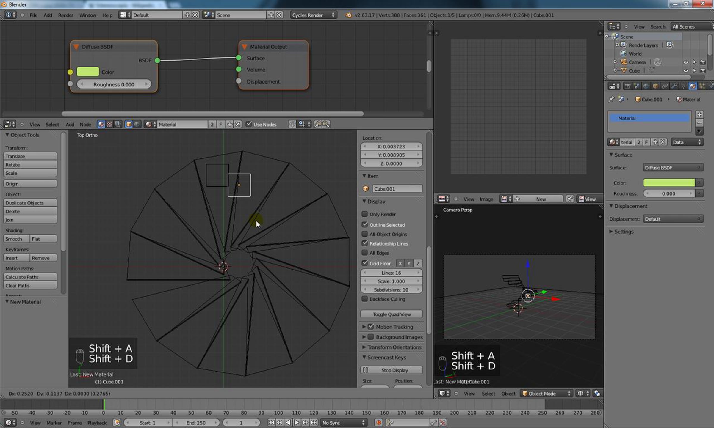Image resolution: width=714 pixels, height=428 pixels.
Task: Hide the Camera using its eye icon
Action: point(685,62)
